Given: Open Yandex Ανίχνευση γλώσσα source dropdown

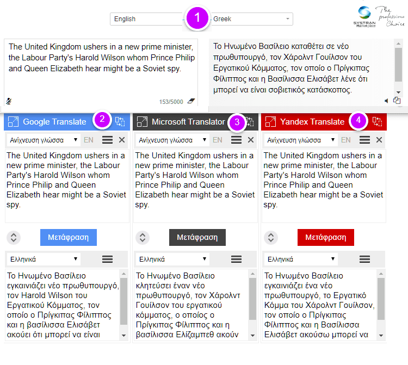Looking at the screenshot, I should [301, 140].
